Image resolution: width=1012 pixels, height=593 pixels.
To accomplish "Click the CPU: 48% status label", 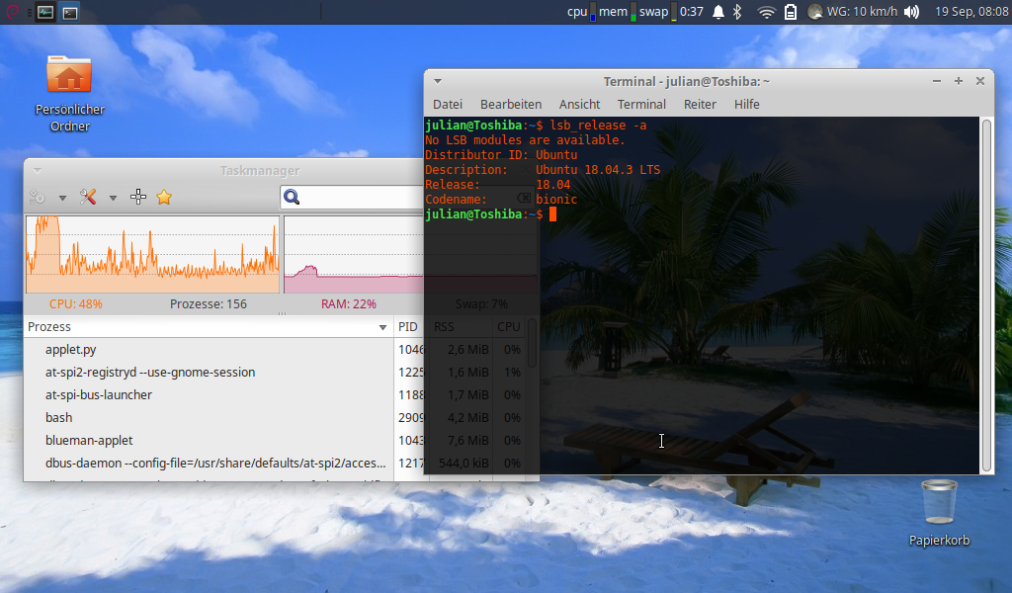I will pos(75,303).
